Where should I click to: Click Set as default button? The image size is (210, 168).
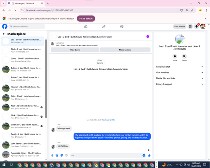(86, 18)
